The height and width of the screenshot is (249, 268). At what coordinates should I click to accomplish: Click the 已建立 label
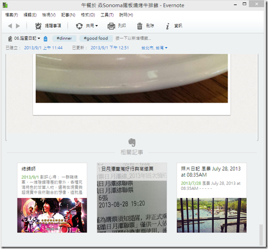point(13,48)
